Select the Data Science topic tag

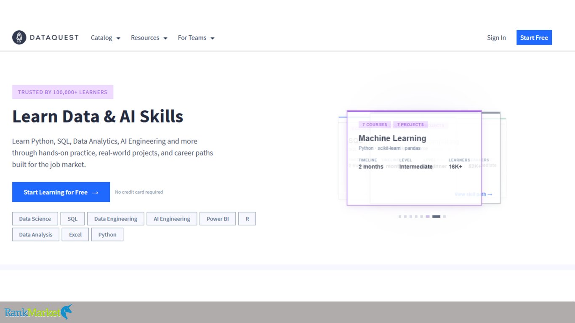tap(35, 219)
